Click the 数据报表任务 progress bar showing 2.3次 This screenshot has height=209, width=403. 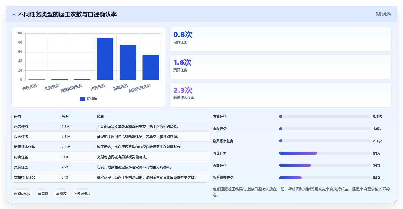325,141
